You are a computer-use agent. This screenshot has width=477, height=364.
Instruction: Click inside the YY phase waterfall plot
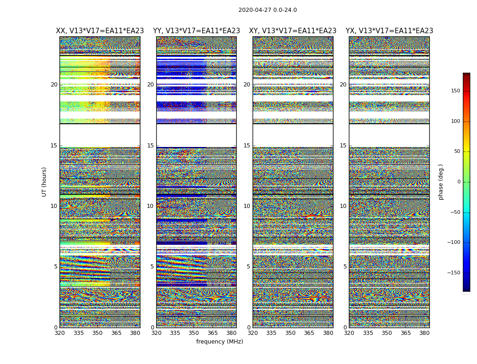(197, 182)
